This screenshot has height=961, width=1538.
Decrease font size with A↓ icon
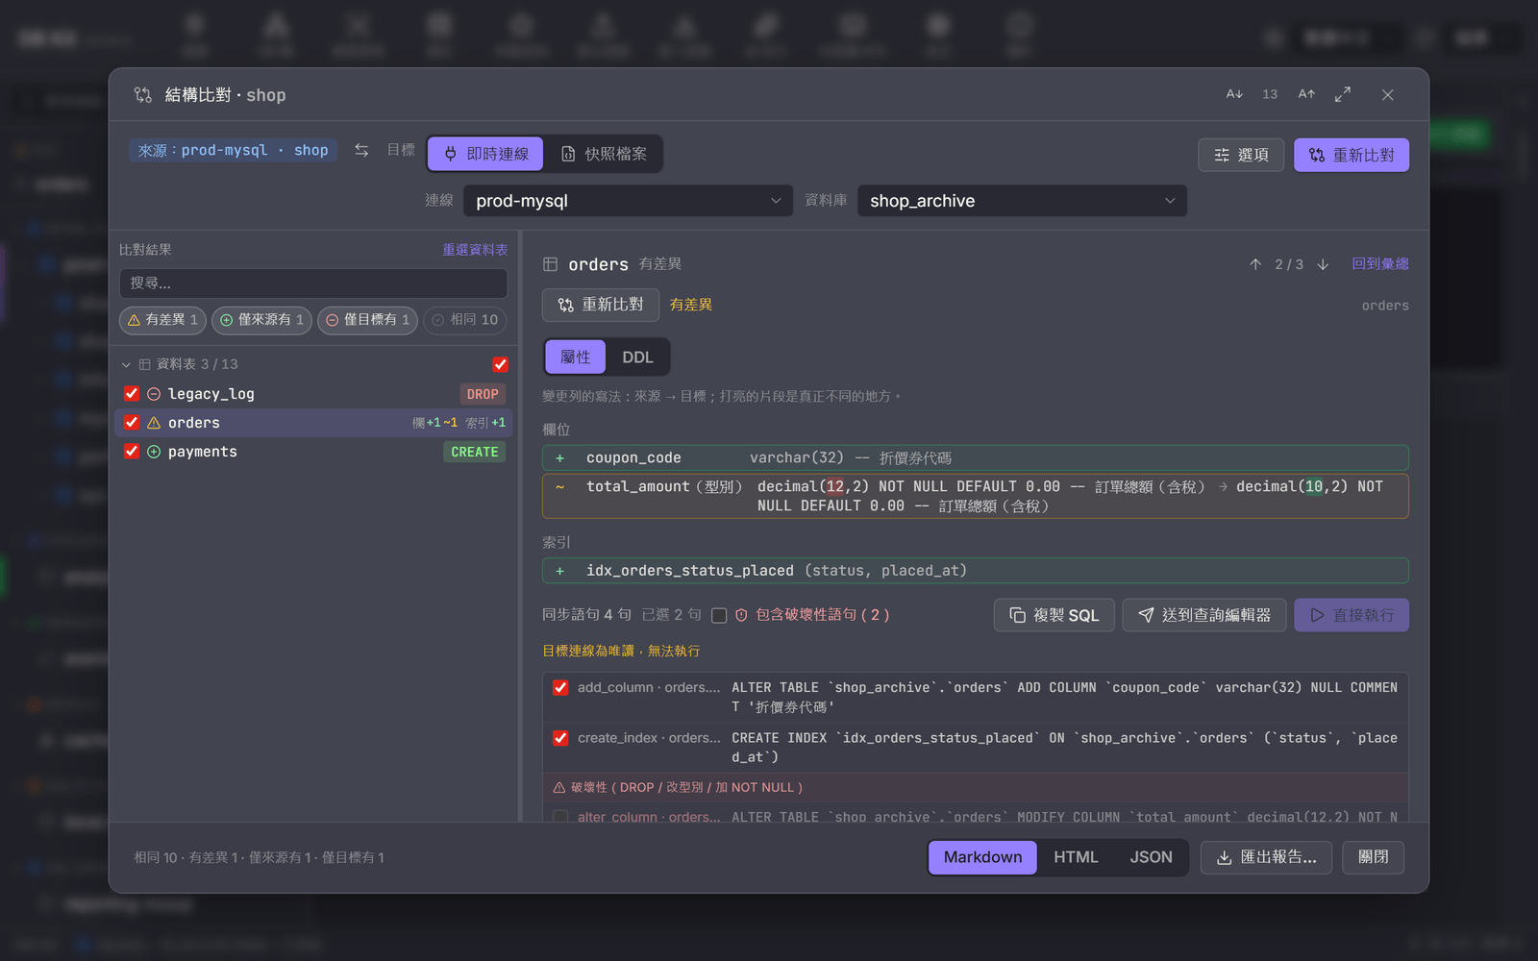tap(1234, 94)
